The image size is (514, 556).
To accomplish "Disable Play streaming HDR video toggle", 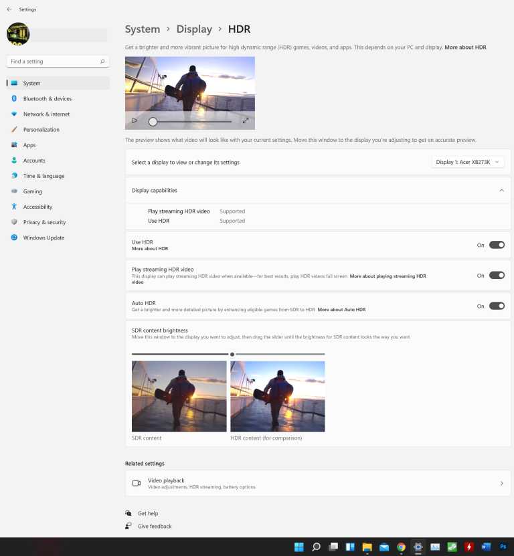I will 497,275.
